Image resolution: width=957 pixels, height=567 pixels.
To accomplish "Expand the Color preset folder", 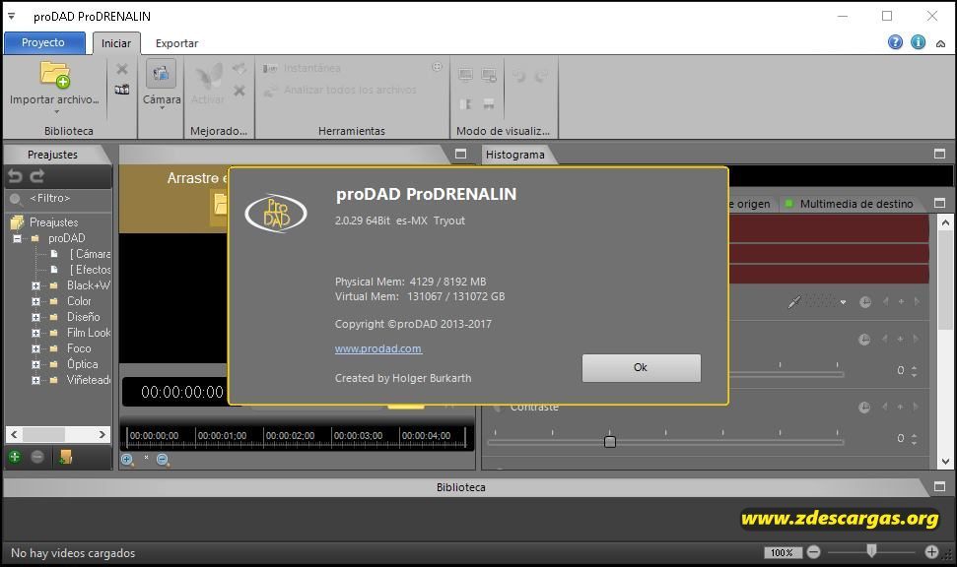I will (x=35, y=301).
